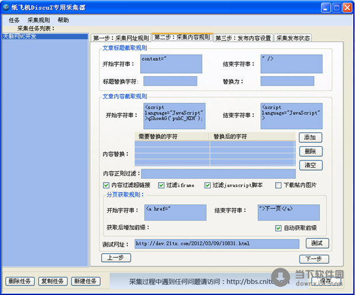Click the 删除任务 button
The height and width of the screenshot is (295, 355).
[20, 281]
